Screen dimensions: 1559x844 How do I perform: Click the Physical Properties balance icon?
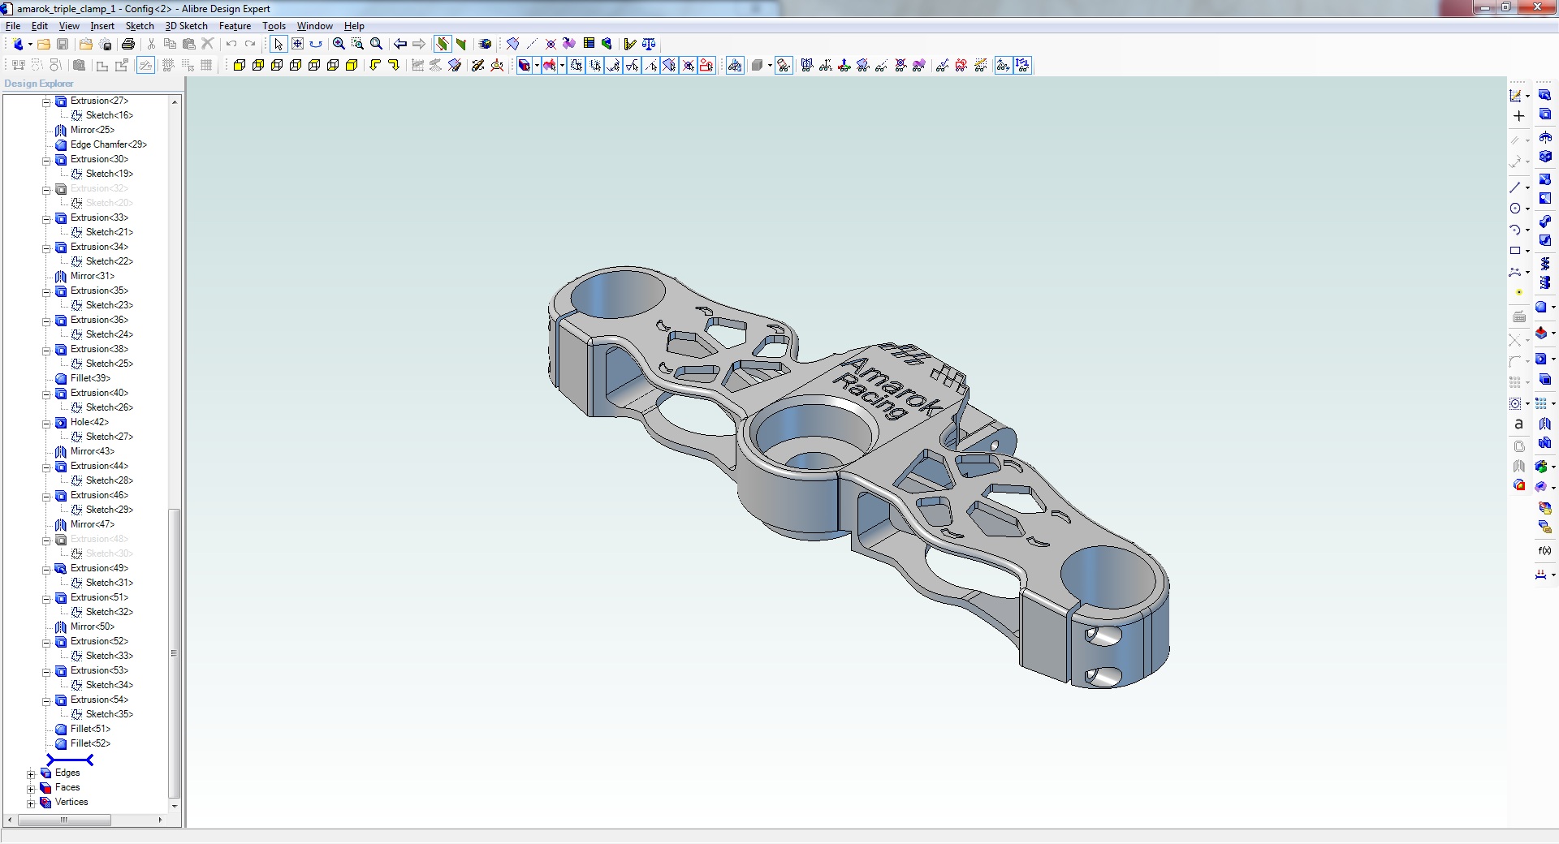[649, 44]
